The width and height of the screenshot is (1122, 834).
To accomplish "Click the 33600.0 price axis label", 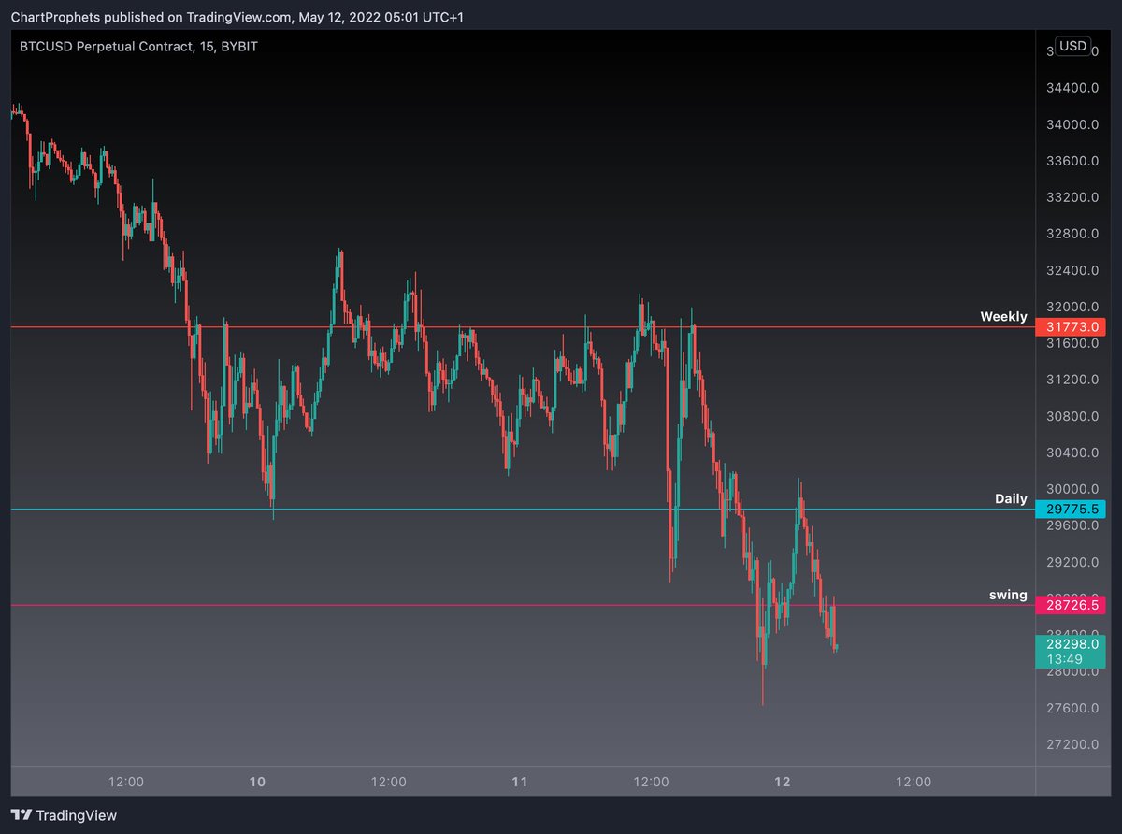I will [1072, 161].
